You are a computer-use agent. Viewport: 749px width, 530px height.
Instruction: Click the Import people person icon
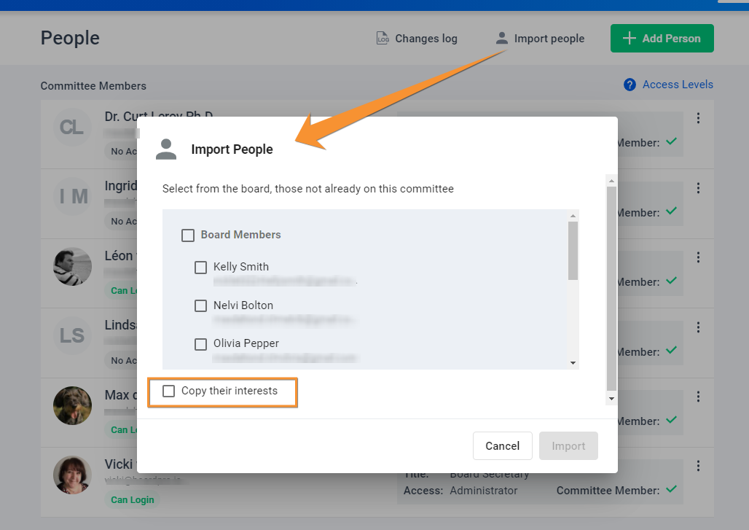(501, 38)
